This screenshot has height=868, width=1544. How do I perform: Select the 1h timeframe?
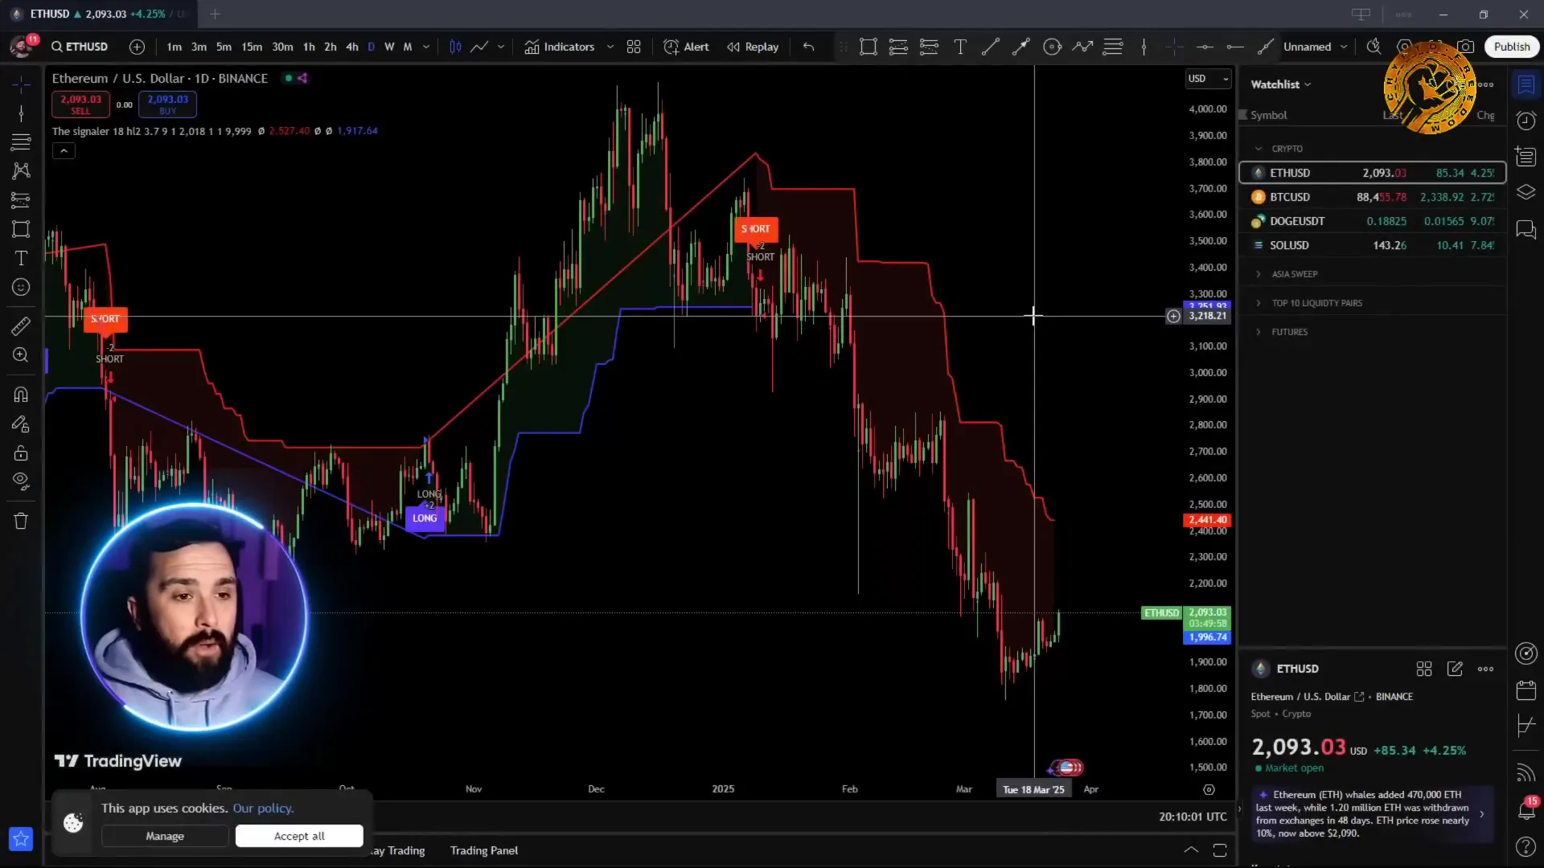309,47
